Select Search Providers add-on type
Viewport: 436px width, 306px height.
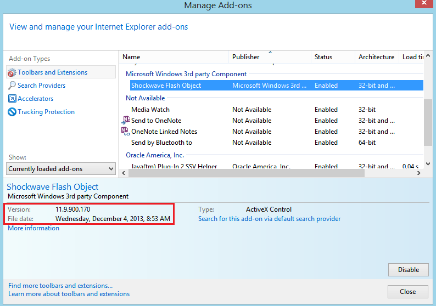tap(41, 86)
